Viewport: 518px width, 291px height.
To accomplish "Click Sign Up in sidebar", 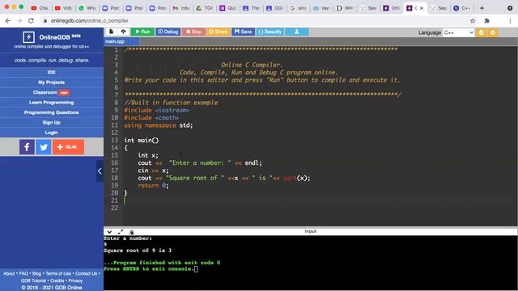I will tap(52, 122).
